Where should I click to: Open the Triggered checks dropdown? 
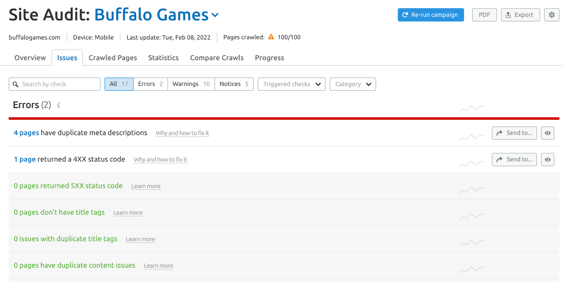click(291, 84)
